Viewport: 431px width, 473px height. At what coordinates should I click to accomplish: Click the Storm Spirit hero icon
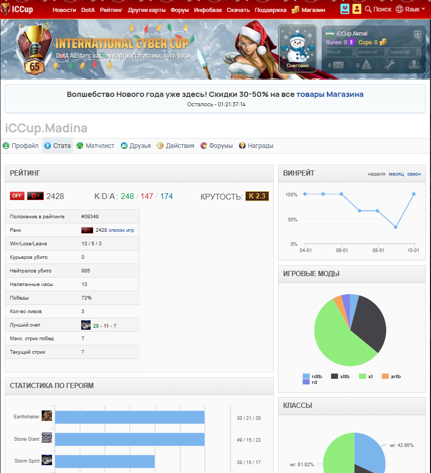[47, 460]
